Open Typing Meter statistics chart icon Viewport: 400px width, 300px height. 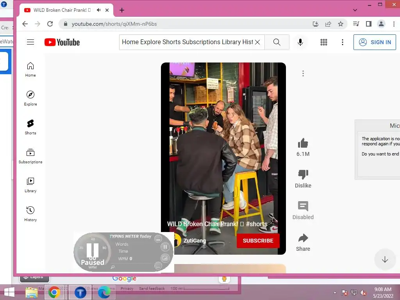coord(165,258)
